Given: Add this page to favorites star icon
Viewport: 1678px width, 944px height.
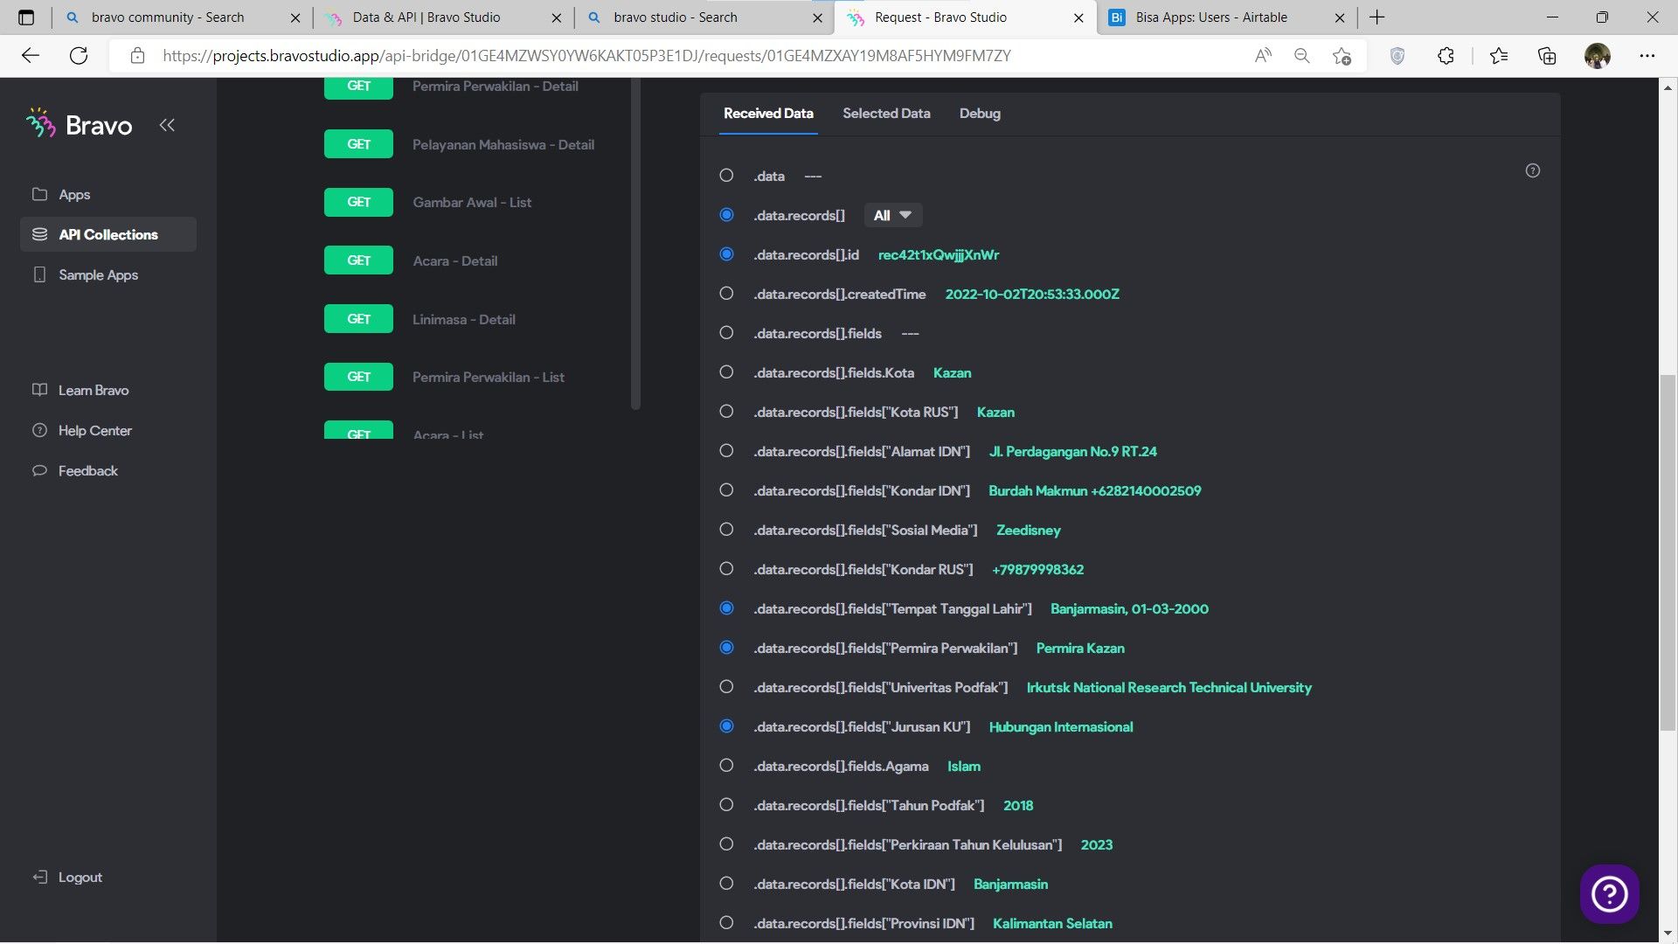Looking at the screenshot, I should click(x=1342, y=56).
